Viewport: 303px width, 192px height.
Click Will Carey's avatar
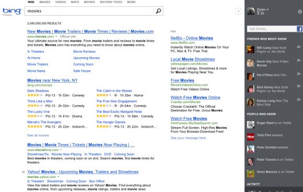[251, 49]
